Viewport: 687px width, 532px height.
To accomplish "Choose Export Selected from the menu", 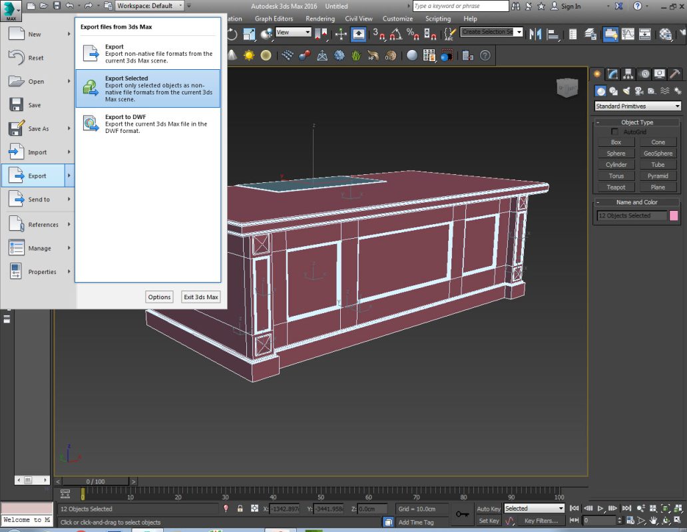I will point(148,88).
